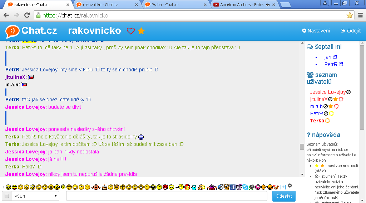Click the Chat.cz speech bubble logo
The image size is (366, 203).
(x=12, y=31)
